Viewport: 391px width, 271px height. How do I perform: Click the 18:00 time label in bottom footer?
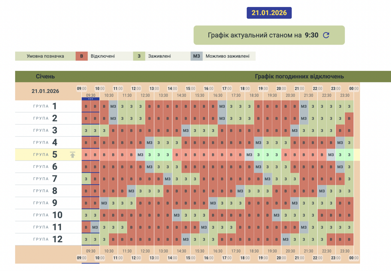(x=245, y=258)
